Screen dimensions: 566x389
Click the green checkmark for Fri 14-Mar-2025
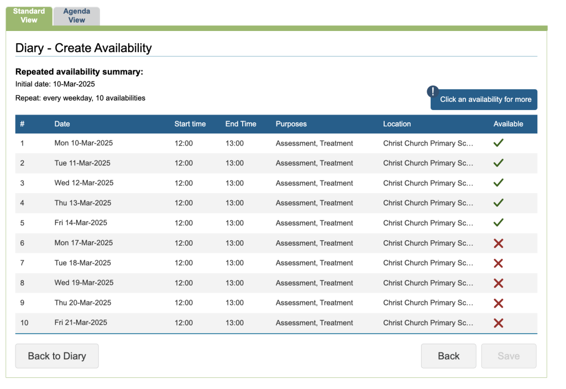(x=498, y=222)
